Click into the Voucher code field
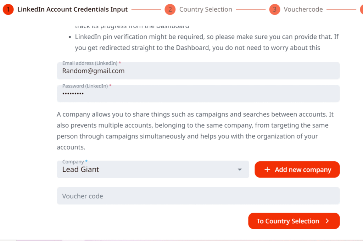Viewport: 363px width, 241px height. click(198, 196)
